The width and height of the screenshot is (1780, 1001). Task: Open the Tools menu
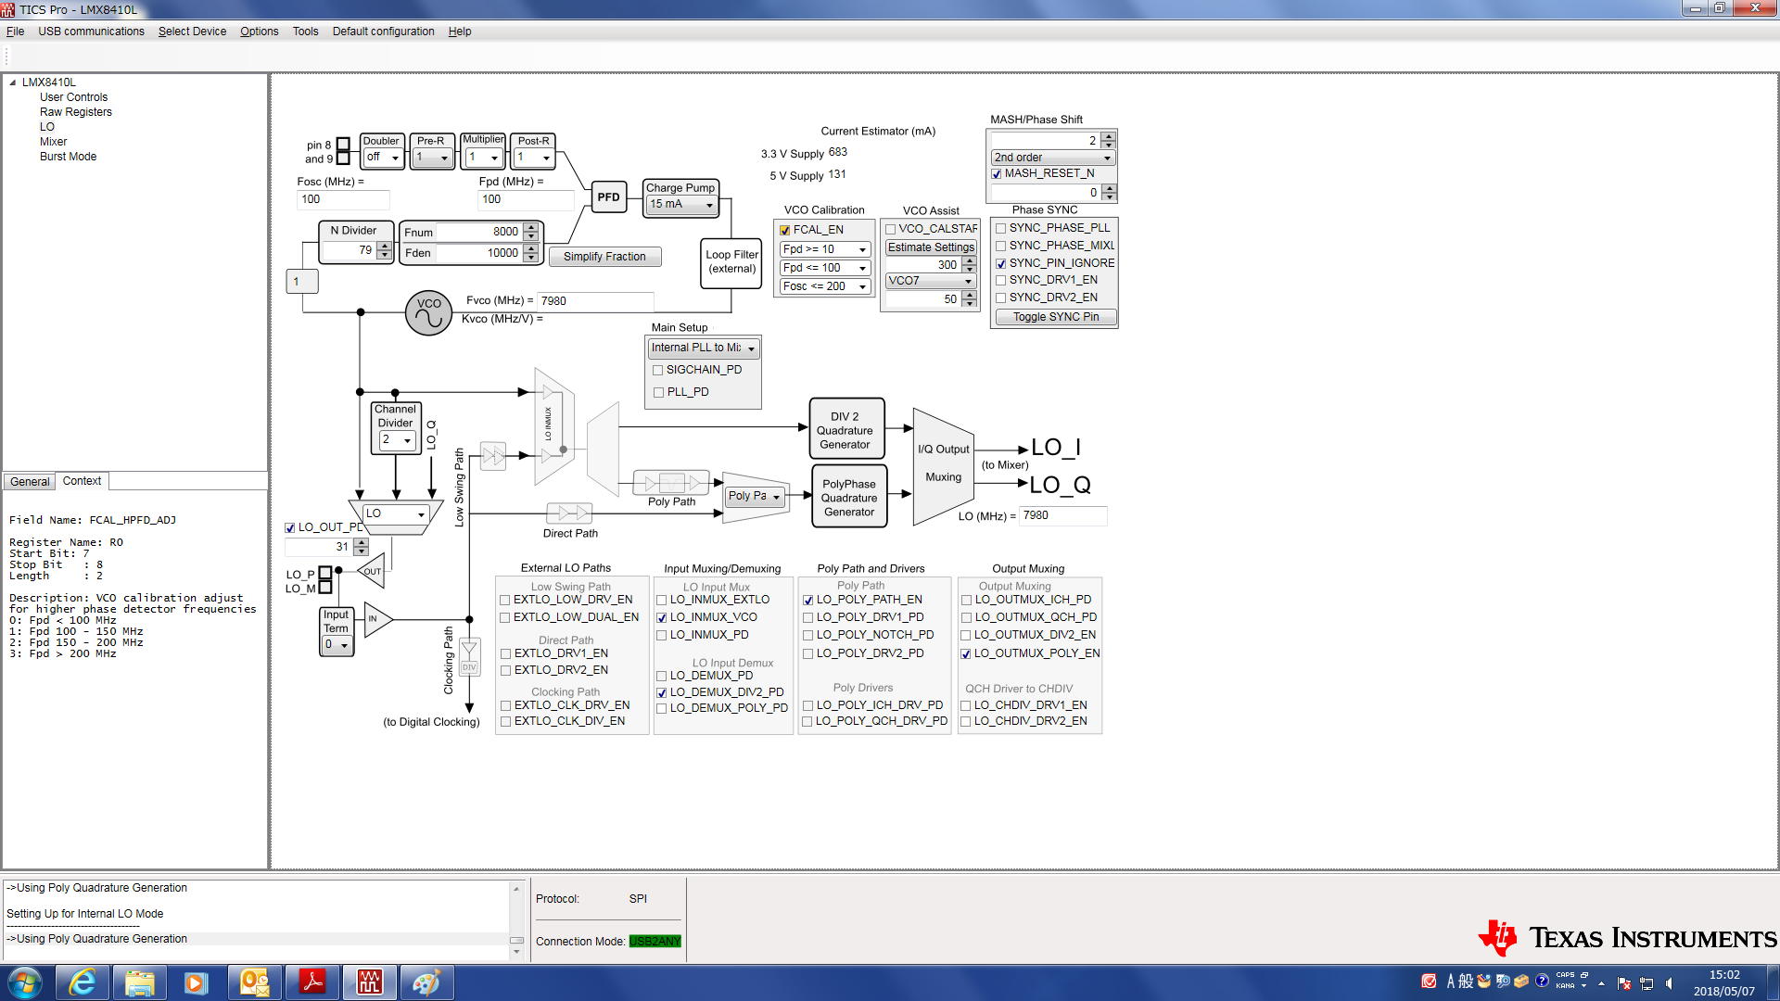(x=305, y=32)
